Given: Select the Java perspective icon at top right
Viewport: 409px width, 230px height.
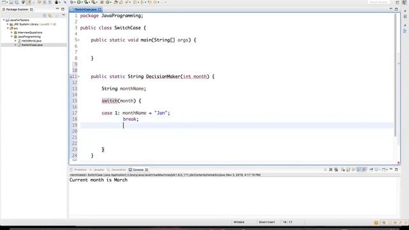Looking at the screenshot, I should point(405,3).
